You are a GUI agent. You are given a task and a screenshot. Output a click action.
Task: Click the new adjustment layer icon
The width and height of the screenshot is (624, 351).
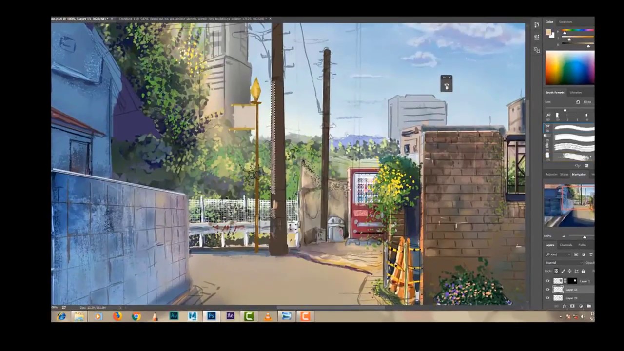pos(581,306)
